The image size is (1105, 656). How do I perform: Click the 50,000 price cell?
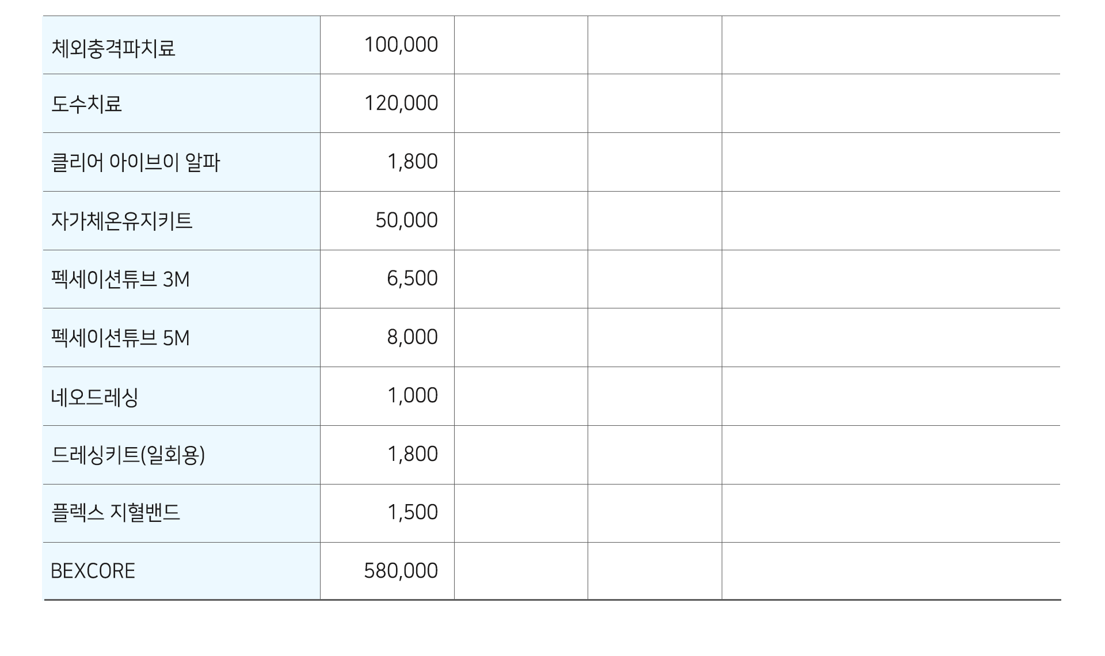click(387, 221)
